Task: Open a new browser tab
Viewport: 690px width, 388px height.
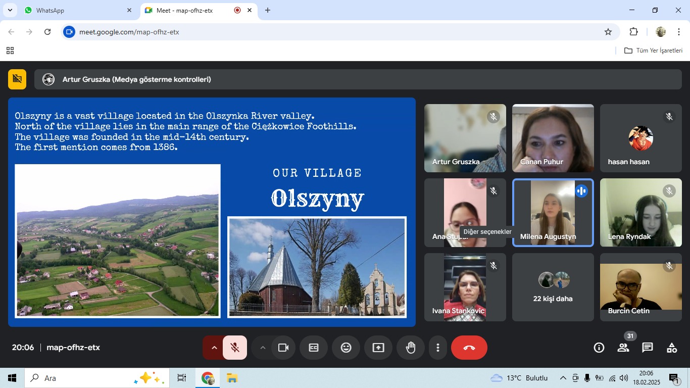Action: pyautogui.click(x=268, y=10)
